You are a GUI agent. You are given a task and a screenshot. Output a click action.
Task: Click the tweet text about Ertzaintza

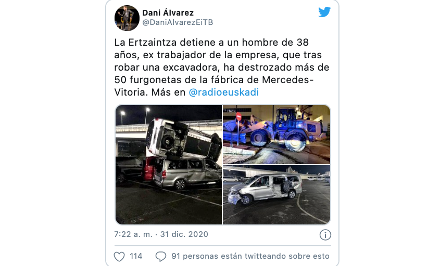[222, 67]
